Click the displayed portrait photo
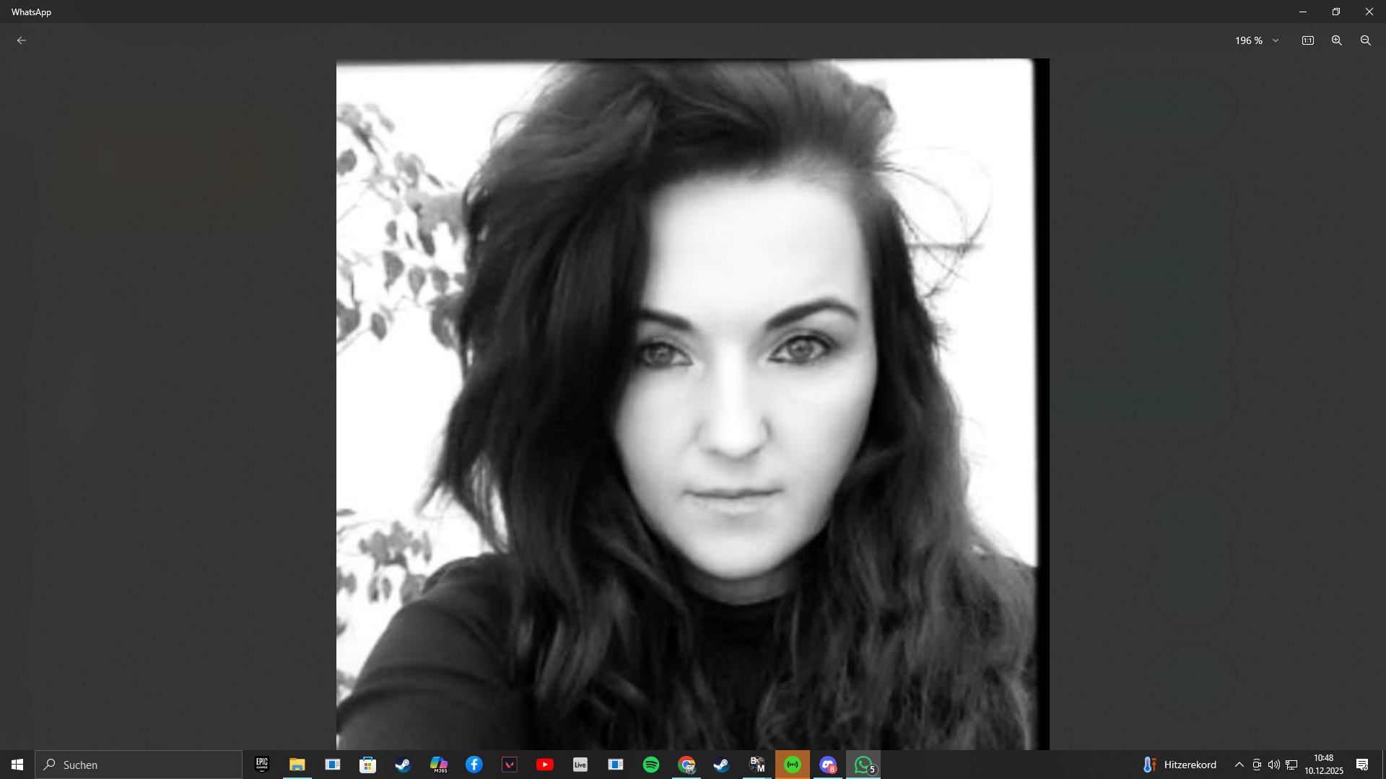Screen dimensions: 1386x779 692,404
